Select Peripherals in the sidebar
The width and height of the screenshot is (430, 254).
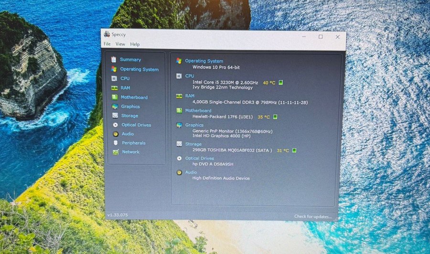coord(134,142)
